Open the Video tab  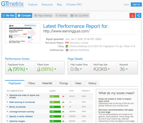click(x=78, y=83)
